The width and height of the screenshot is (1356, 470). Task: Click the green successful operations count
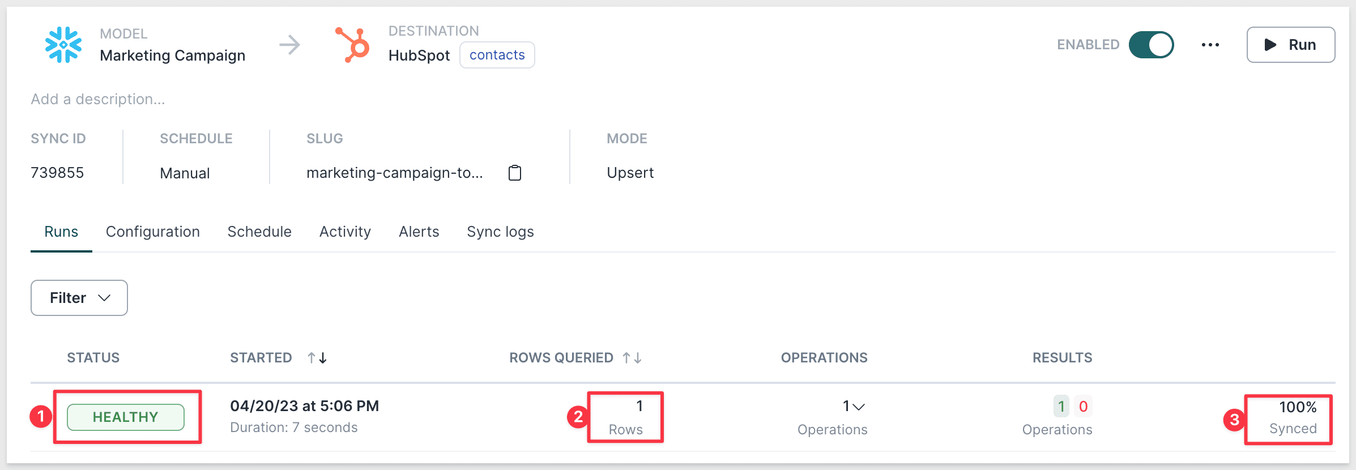(x=1061, y=407)
